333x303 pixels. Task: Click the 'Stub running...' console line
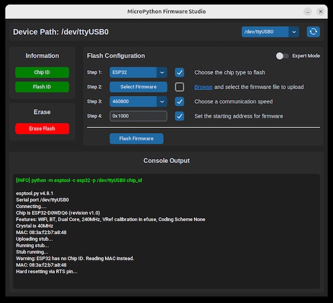tap(32, 252)
